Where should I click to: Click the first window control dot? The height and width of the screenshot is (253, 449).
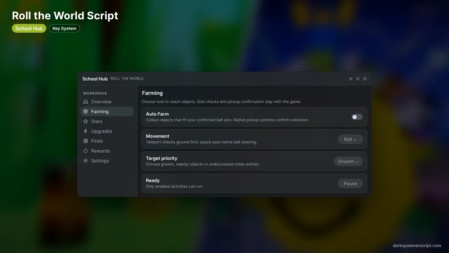[351, 79]
